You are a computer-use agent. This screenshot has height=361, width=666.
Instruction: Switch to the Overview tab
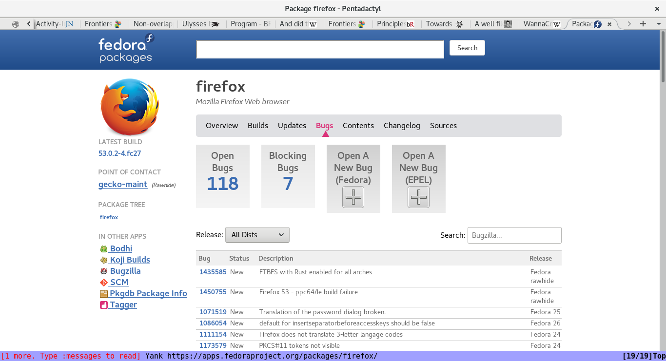pyautogui.click(x=222, y=126)
